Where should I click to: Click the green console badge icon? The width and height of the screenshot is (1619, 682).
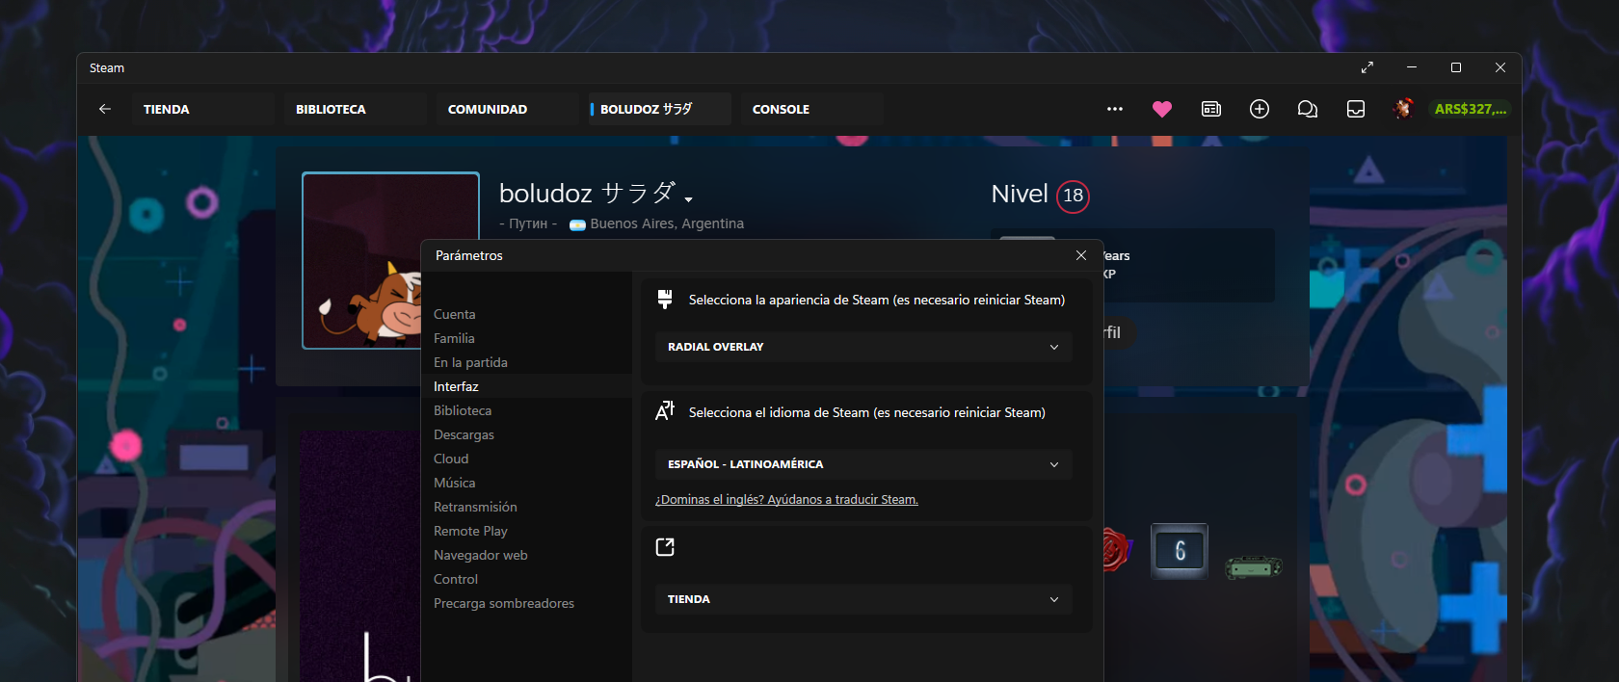(x=1254, y=567)
